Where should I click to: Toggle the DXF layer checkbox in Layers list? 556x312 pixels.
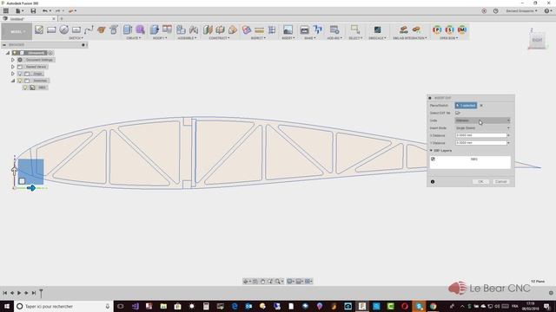[x=433, y=159]
